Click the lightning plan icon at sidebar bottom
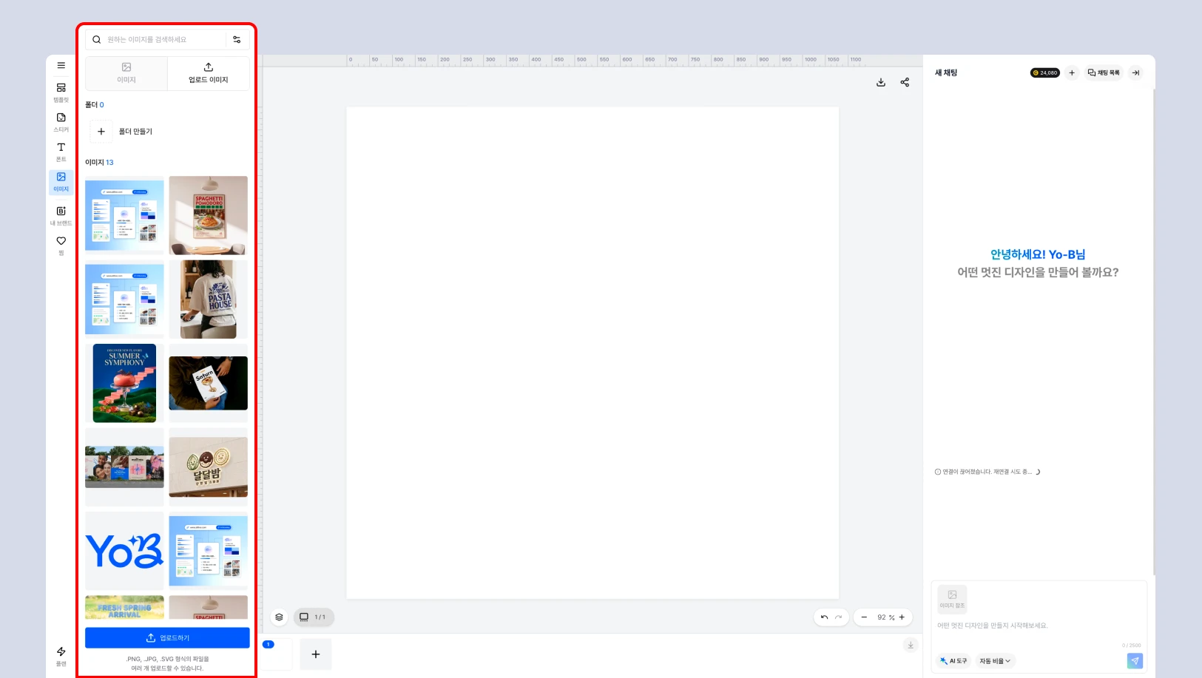 click(61, 656)
